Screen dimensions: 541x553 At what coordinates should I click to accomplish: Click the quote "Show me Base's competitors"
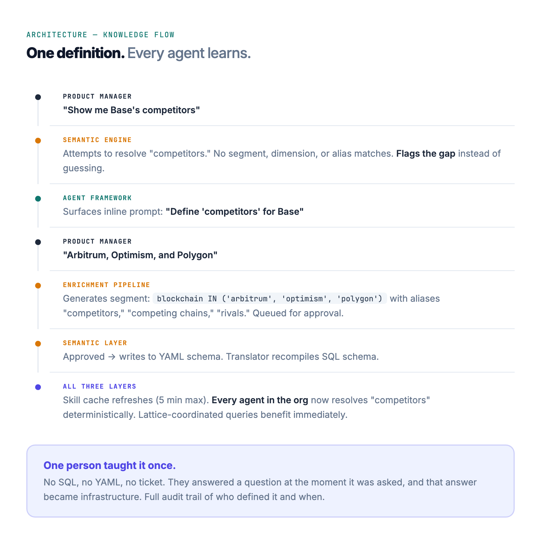[x=132, y=110]
